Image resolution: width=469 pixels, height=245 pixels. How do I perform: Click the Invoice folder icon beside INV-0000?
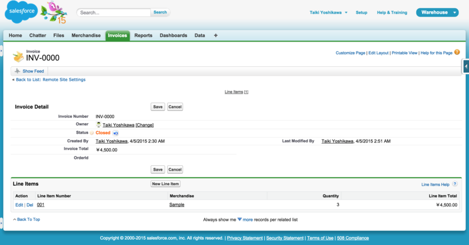pyautogui.click(x=18, y=56)
